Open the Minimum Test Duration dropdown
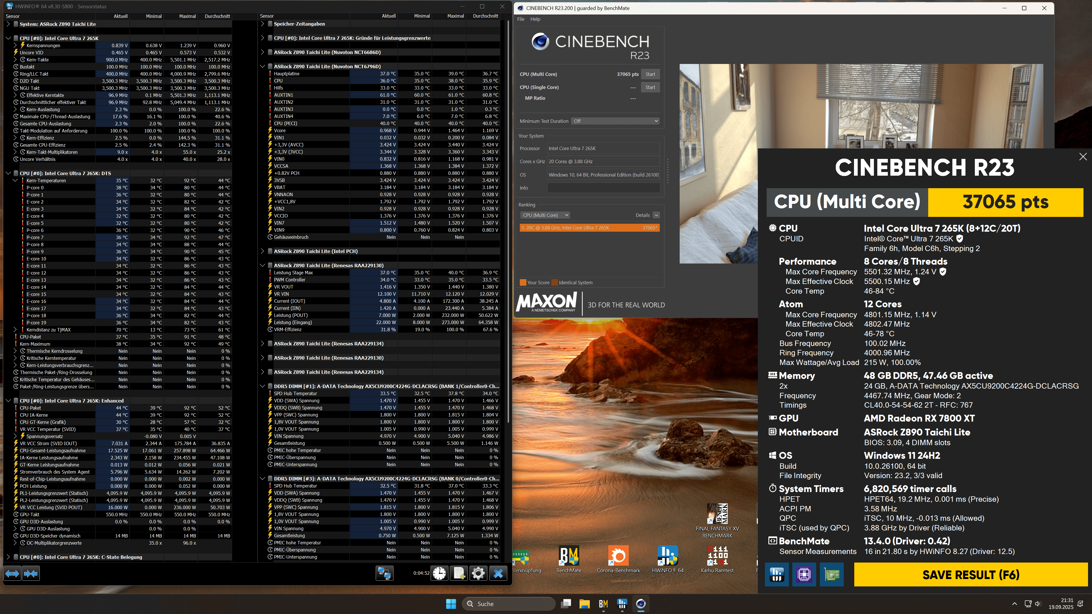Viewport: 1092px width, 614px height. [x=615, y=121]
